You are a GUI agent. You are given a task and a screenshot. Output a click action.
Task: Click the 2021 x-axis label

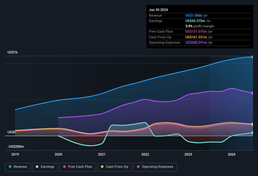[102, 154]
